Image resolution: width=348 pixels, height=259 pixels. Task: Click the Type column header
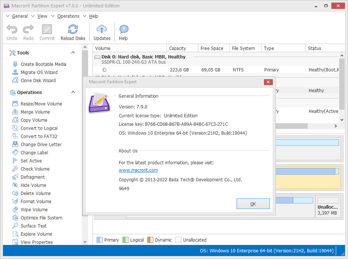[x=284, y=48]
